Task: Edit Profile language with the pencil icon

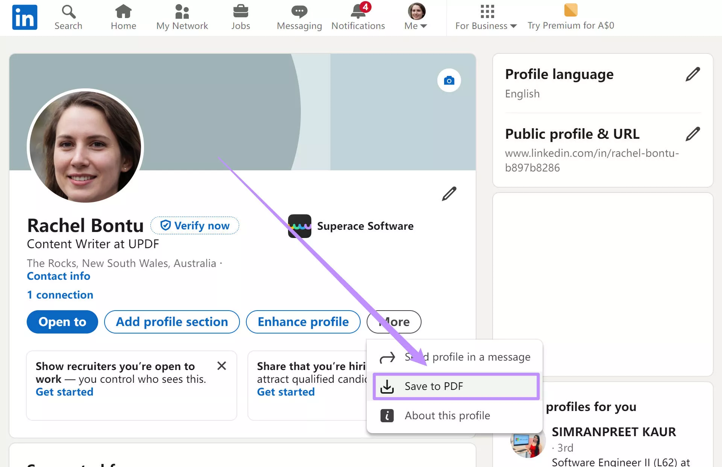Action: (x=693, y=74)
